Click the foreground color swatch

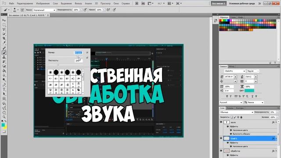(3, 125)
